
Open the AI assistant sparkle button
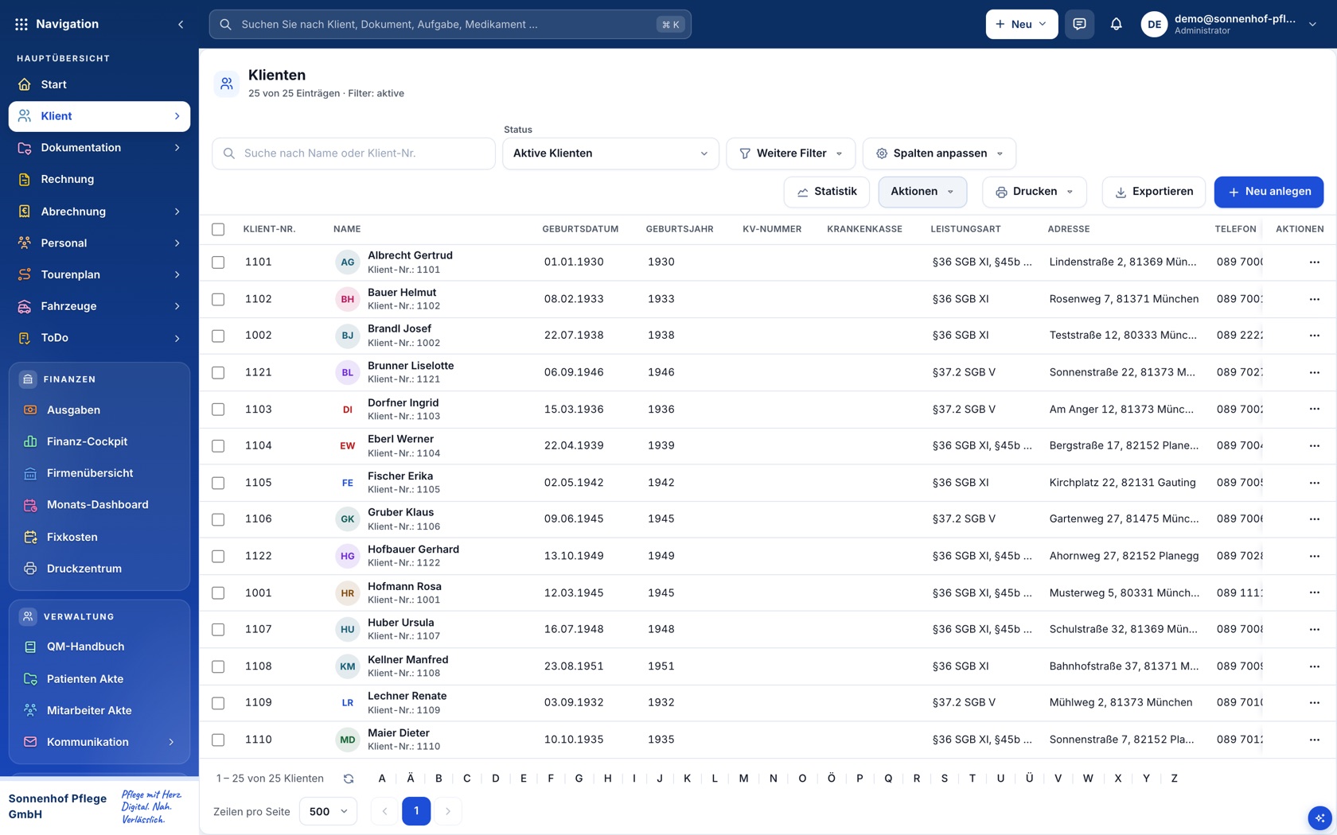[x=1319, y=818]
